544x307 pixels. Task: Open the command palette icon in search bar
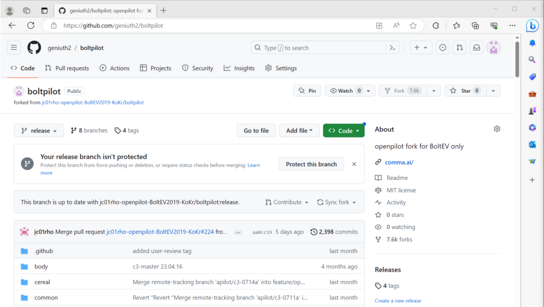393,48
